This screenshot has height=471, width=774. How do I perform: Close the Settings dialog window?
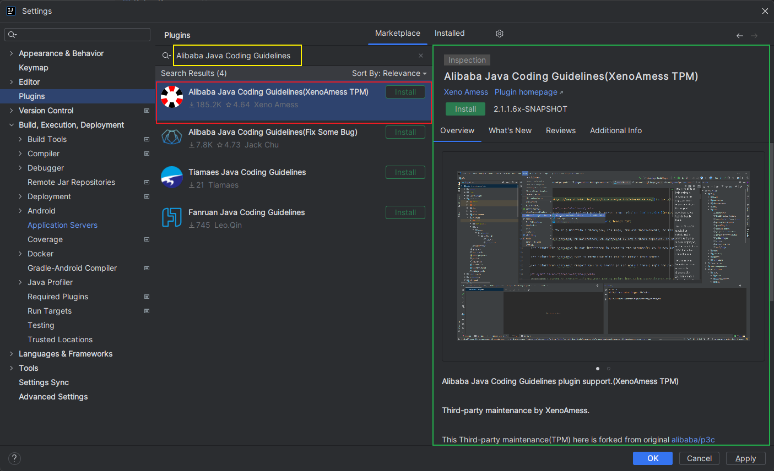coord(765,11)
